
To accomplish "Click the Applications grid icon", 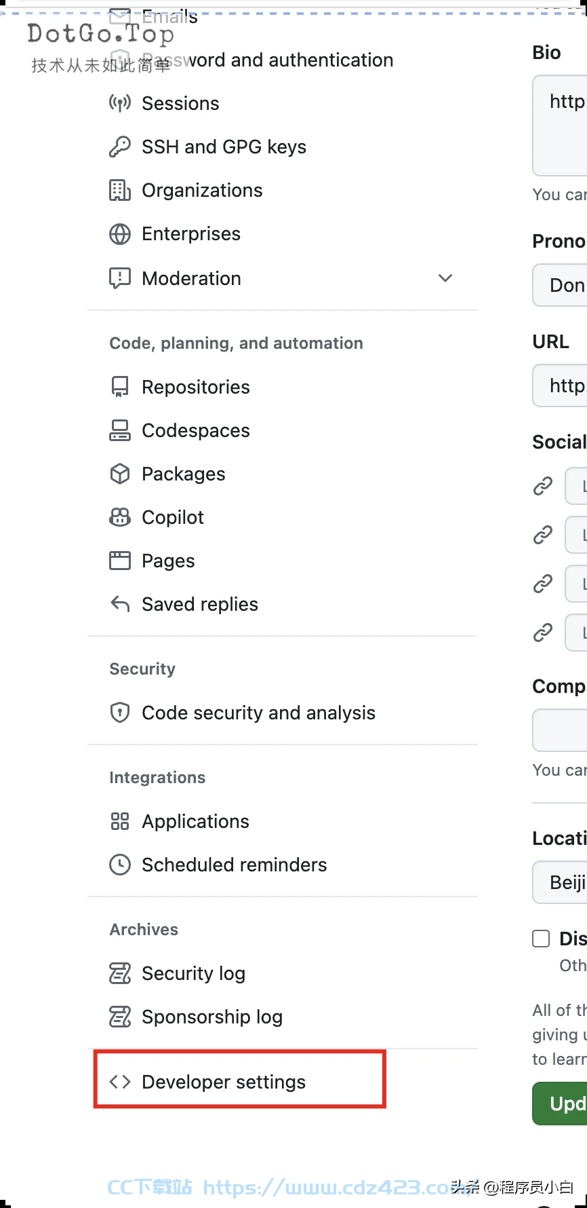I will [x=120, y=821].
